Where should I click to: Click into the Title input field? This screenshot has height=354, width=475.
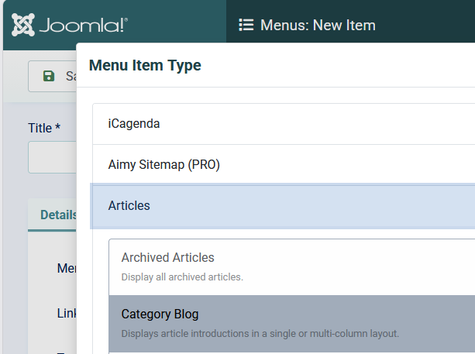pyautogui.click(x=53, y=157)
